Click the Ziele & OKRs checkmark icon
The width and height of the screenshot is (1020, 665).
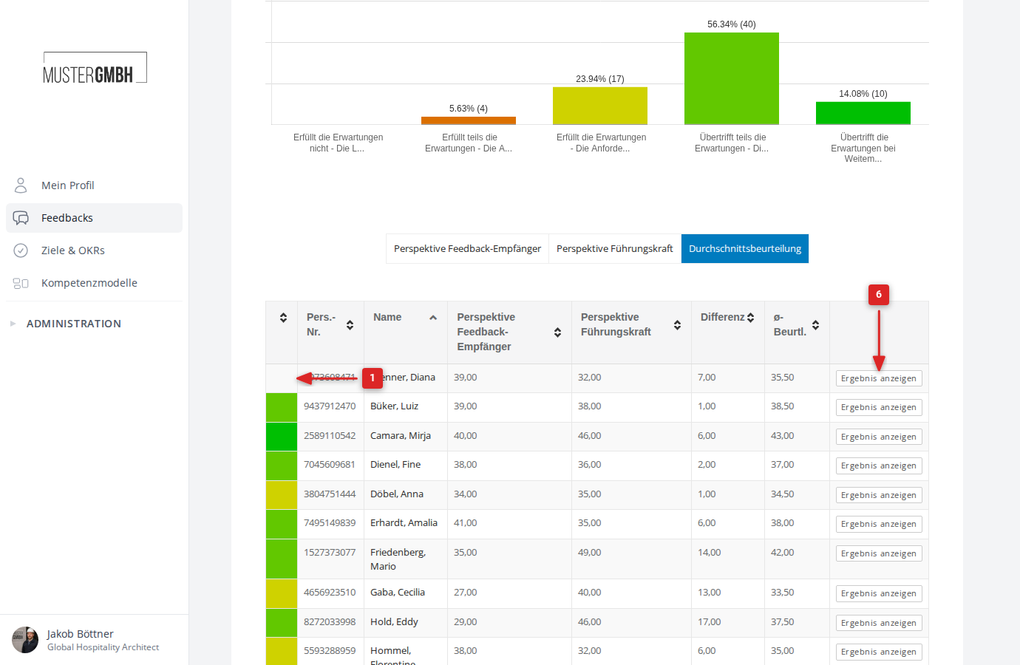tap(21, 250)
